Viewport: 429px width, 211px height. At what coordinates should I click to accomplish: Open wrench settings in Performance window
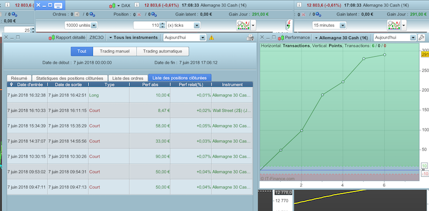pyautogui.click(x=421, y=37)
